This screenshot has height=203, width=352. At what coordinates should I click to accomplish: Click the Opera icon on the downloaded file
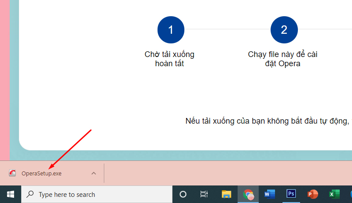13,173
